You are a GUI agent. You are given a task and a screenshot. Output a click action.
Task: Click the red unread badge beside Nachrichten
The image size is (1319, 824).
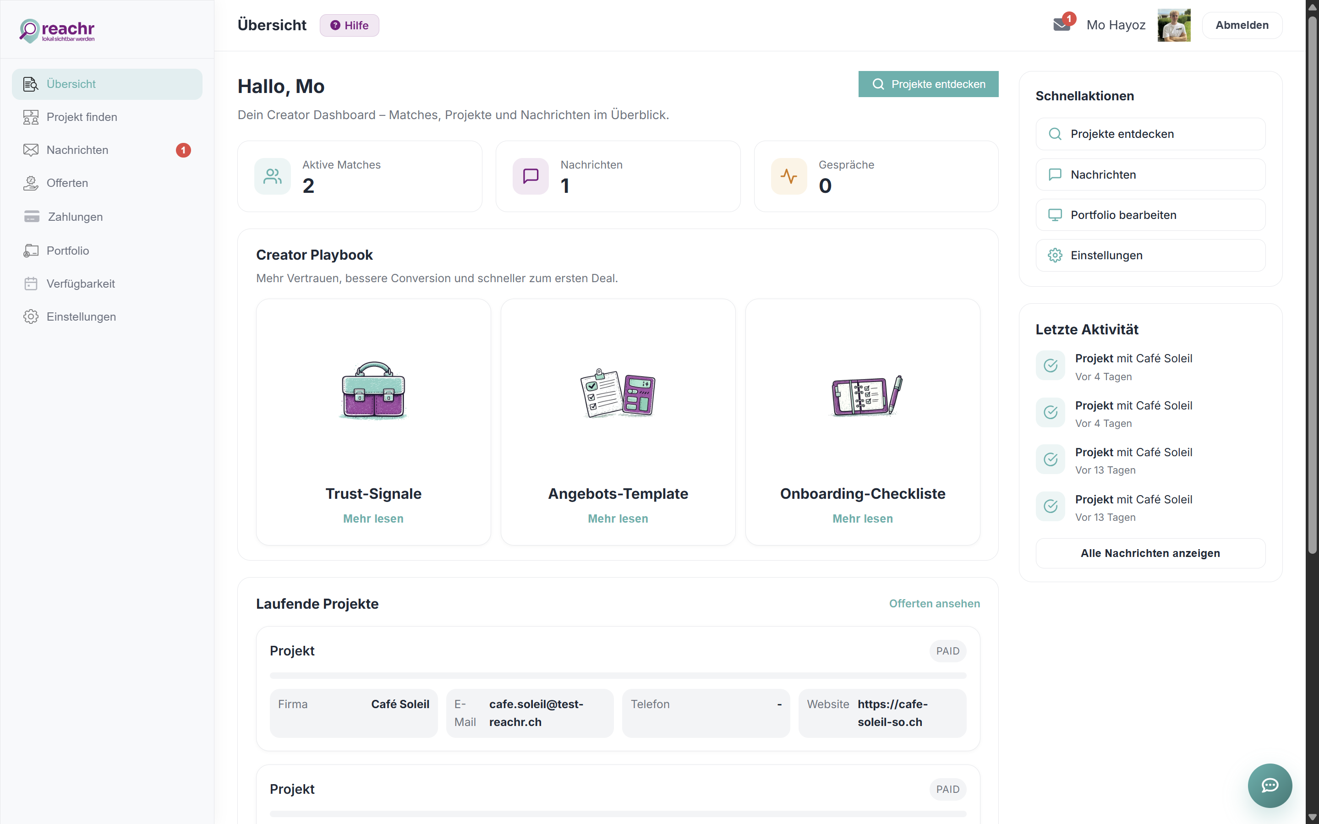tap(183, 150)
